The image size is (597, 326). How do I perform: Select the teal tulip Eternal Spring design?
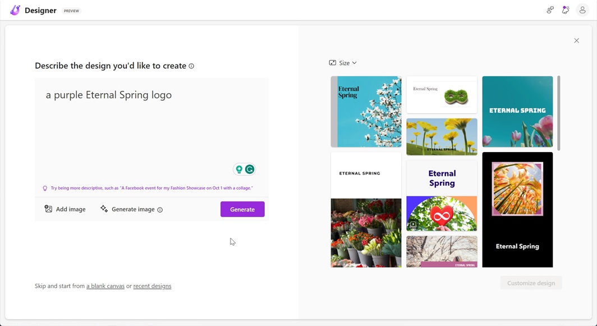[x=517, y=112]
